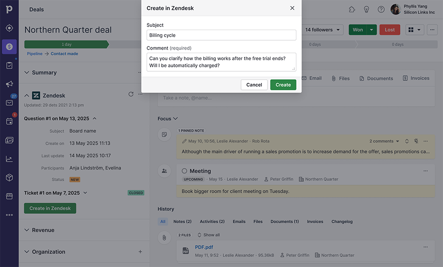Open the PDF.pdf file link
This screenshot has height=267, width=443.
[x=204, y=247]
